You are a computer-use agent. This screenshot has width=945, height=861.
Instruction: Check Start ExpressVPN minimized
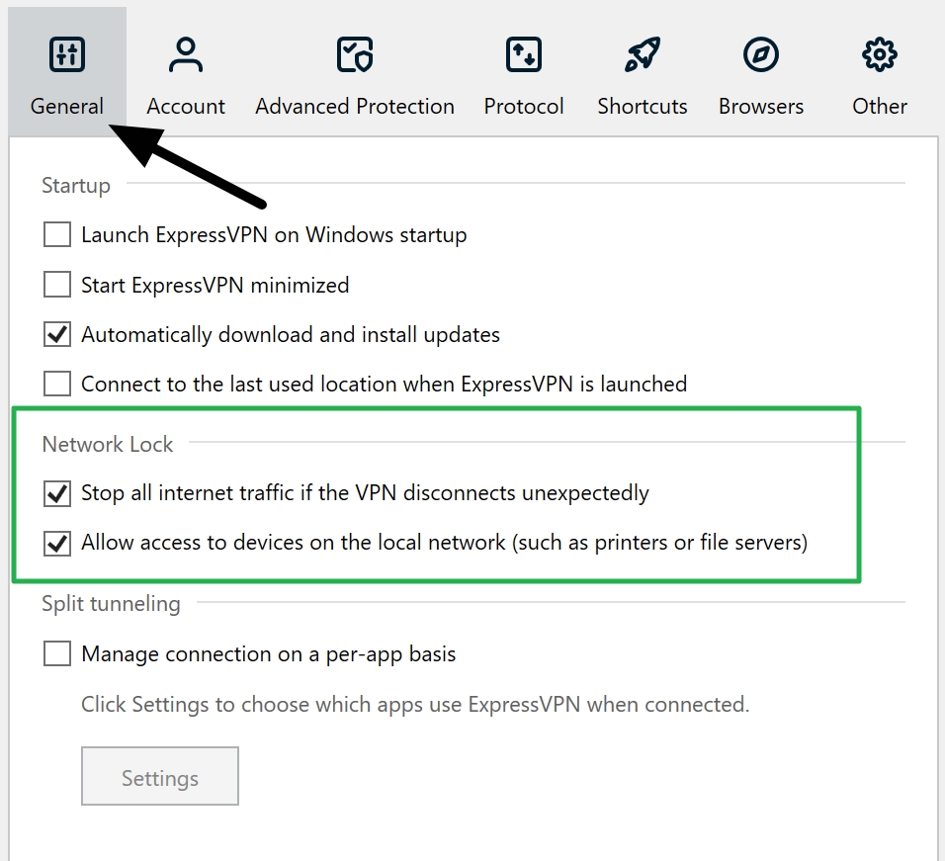[x=56, y=285]
